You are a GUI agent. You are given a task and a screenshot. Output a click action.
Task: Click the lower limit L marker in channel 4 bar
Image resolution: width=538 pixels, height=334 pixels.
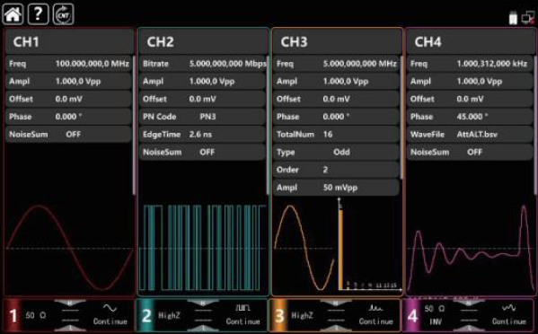point(469,329)
